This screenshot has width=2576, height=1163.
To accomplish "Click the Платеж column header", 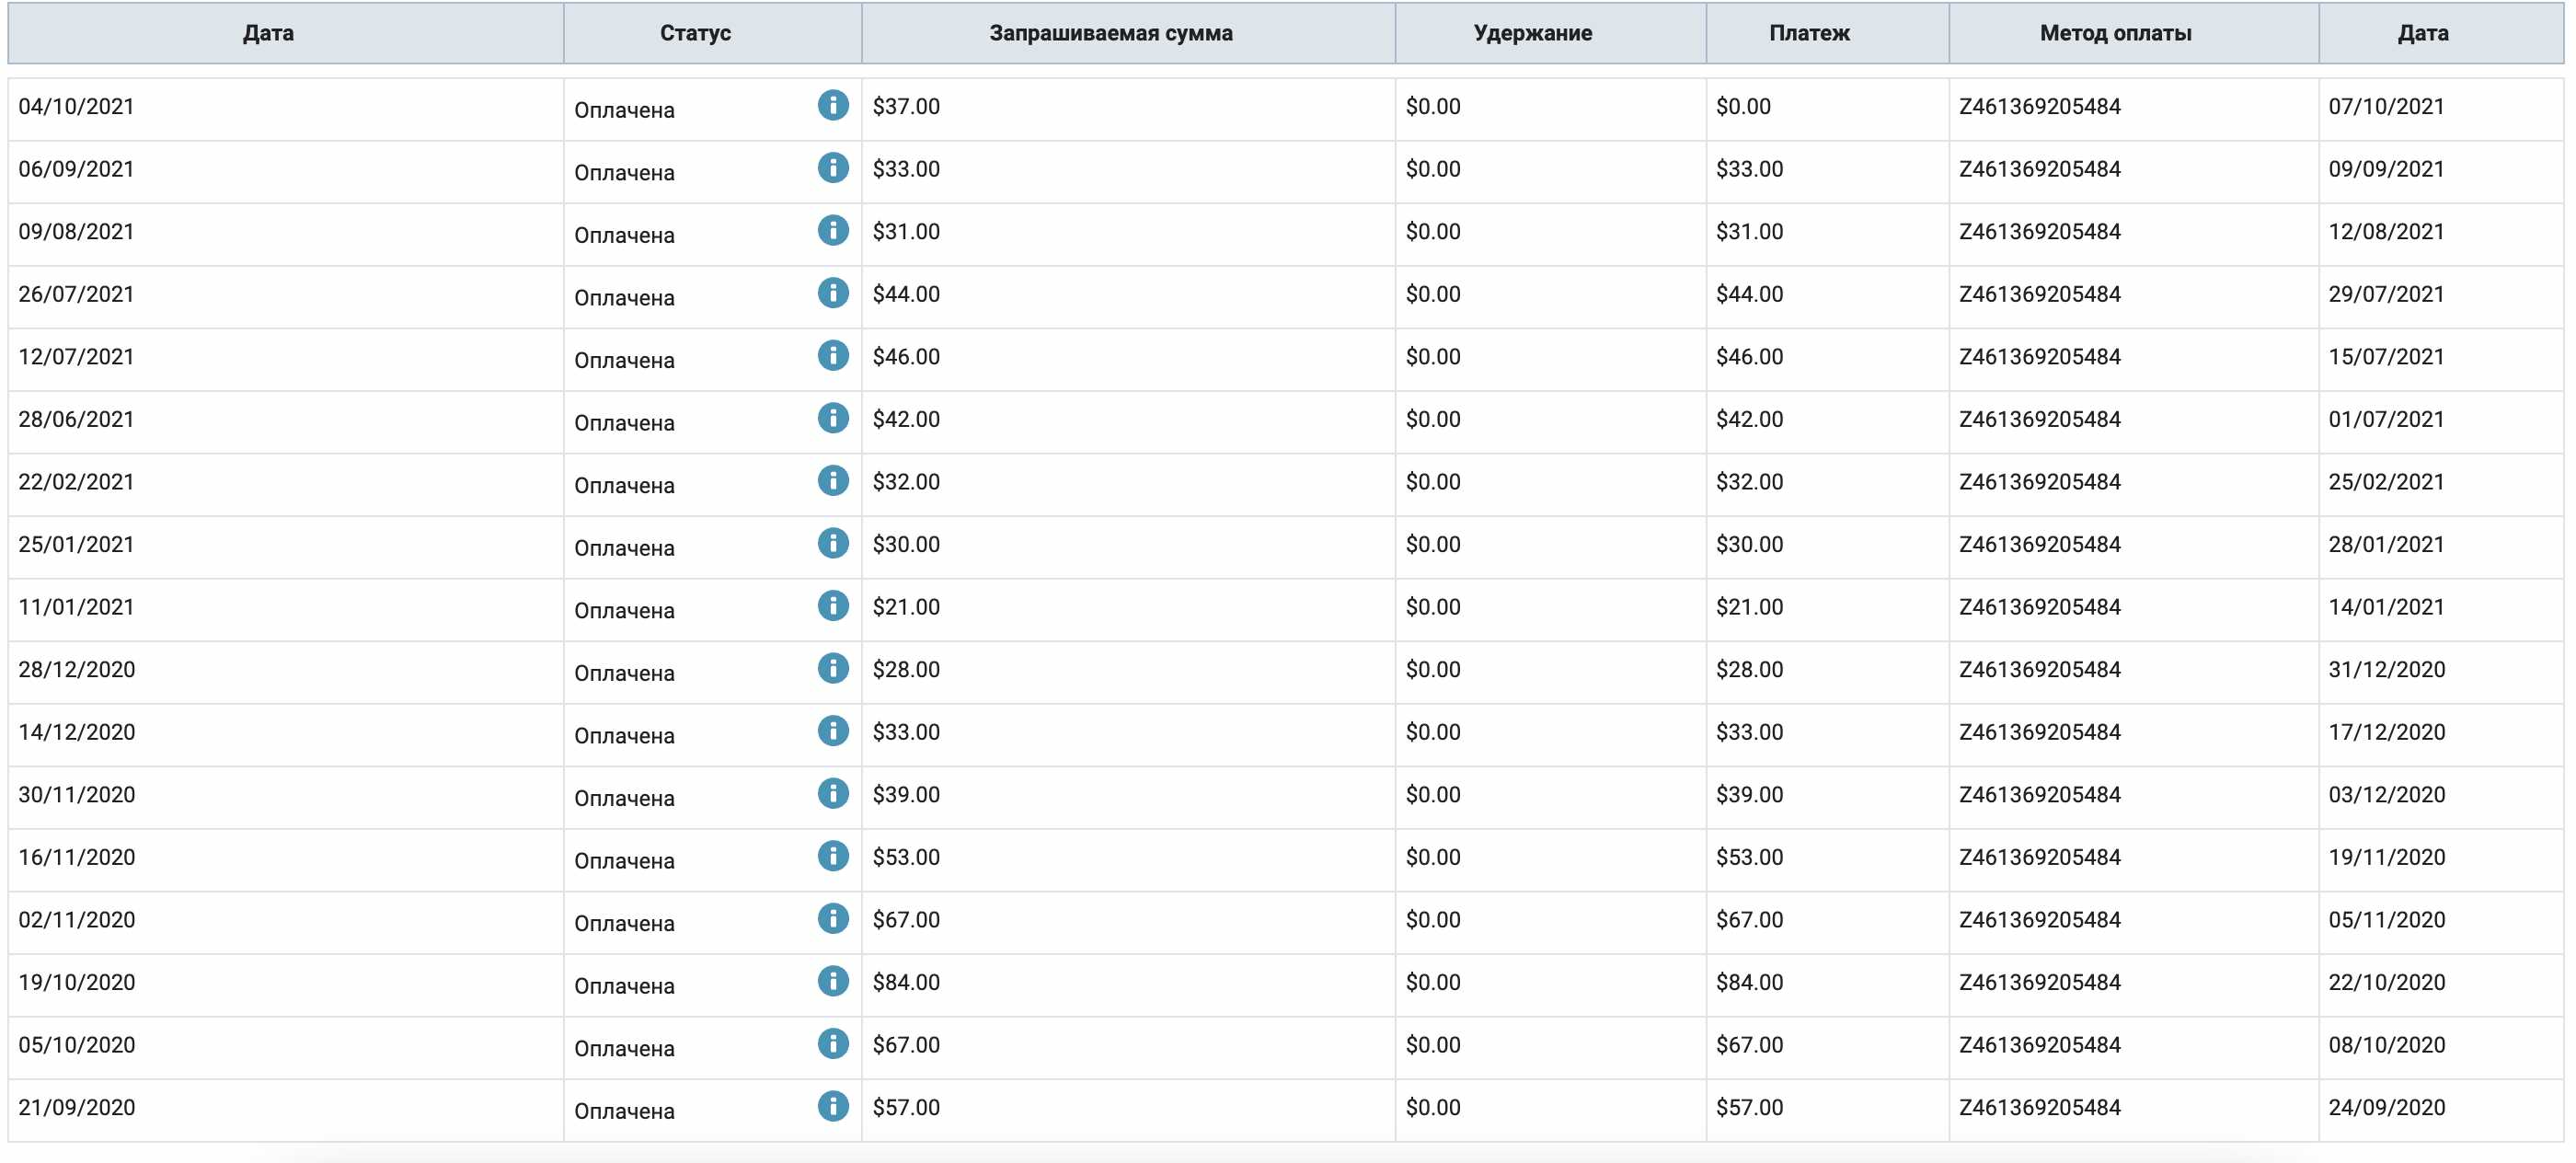I will coord(1828,33).
